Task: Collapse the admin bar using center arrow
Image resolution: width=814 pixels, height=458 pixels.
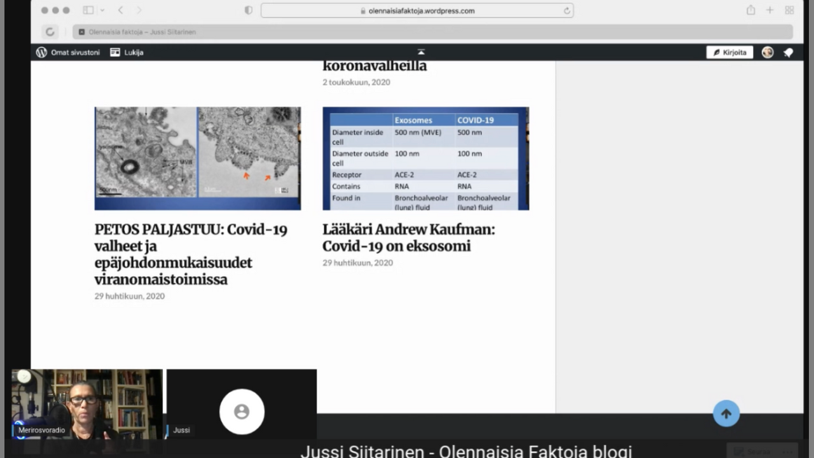Action: (420, 52)
